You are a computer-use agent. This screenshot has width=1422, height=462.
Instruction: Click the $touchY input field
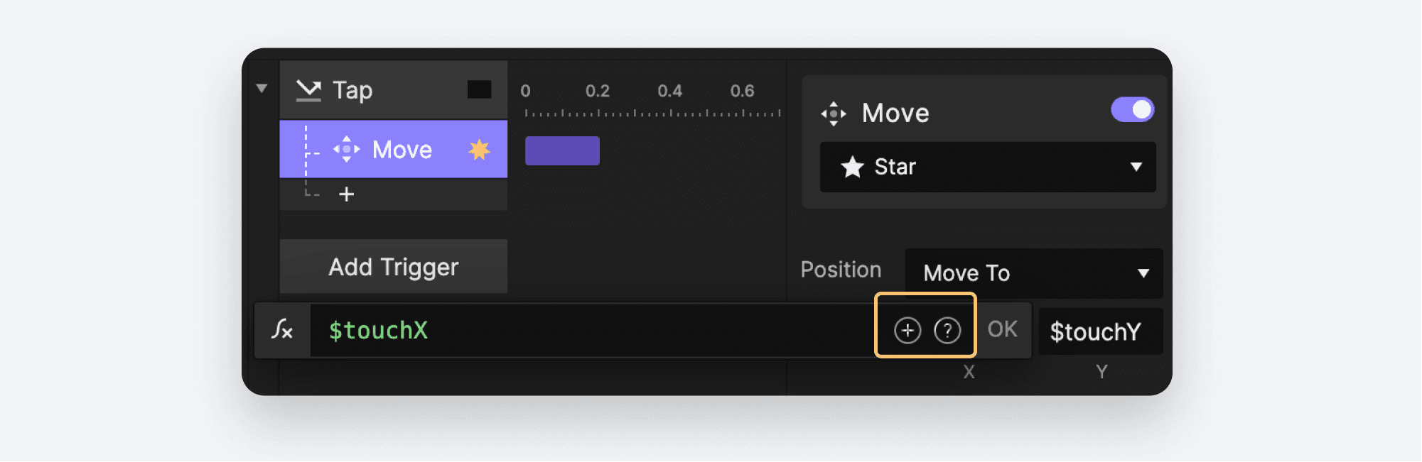(1100, 331)
